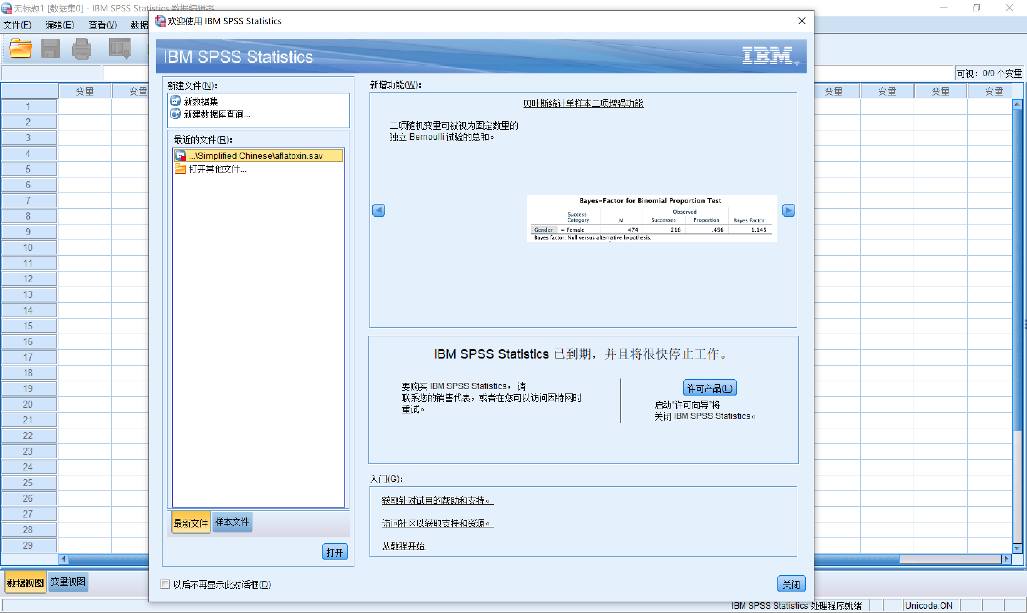The width and height of the screenshot is (1027, 613).
Task: Click the data editor vertical scrollbar thumb
Action: point(1017,270)
